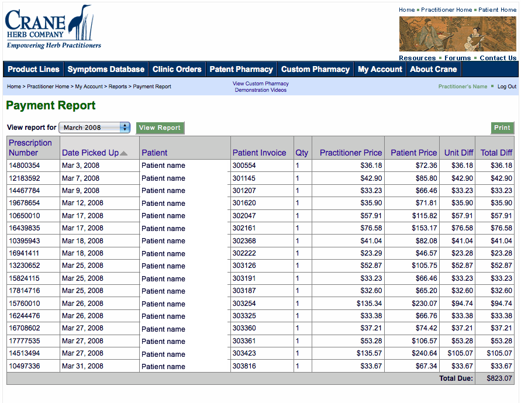This screenshot has height=403, width=521.
Task: Open the About Crane menu
Action: pos(433,69)
